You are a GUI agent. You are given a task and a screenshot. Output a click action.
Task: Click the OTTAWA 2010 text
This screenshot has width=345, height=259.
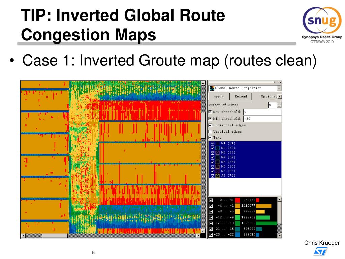322,42
